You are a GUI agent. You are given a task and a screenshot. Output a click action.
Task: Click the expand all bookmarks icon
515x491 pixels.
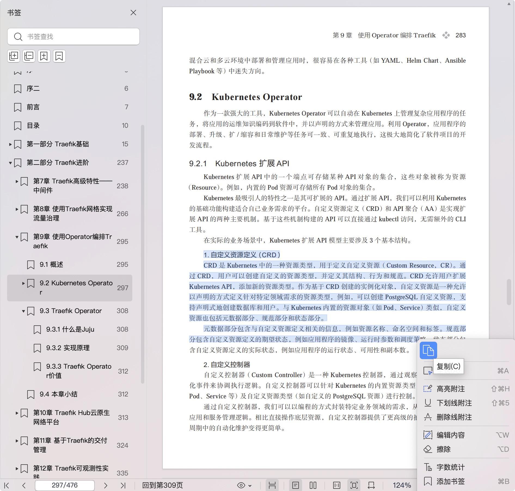coord(14,56)
